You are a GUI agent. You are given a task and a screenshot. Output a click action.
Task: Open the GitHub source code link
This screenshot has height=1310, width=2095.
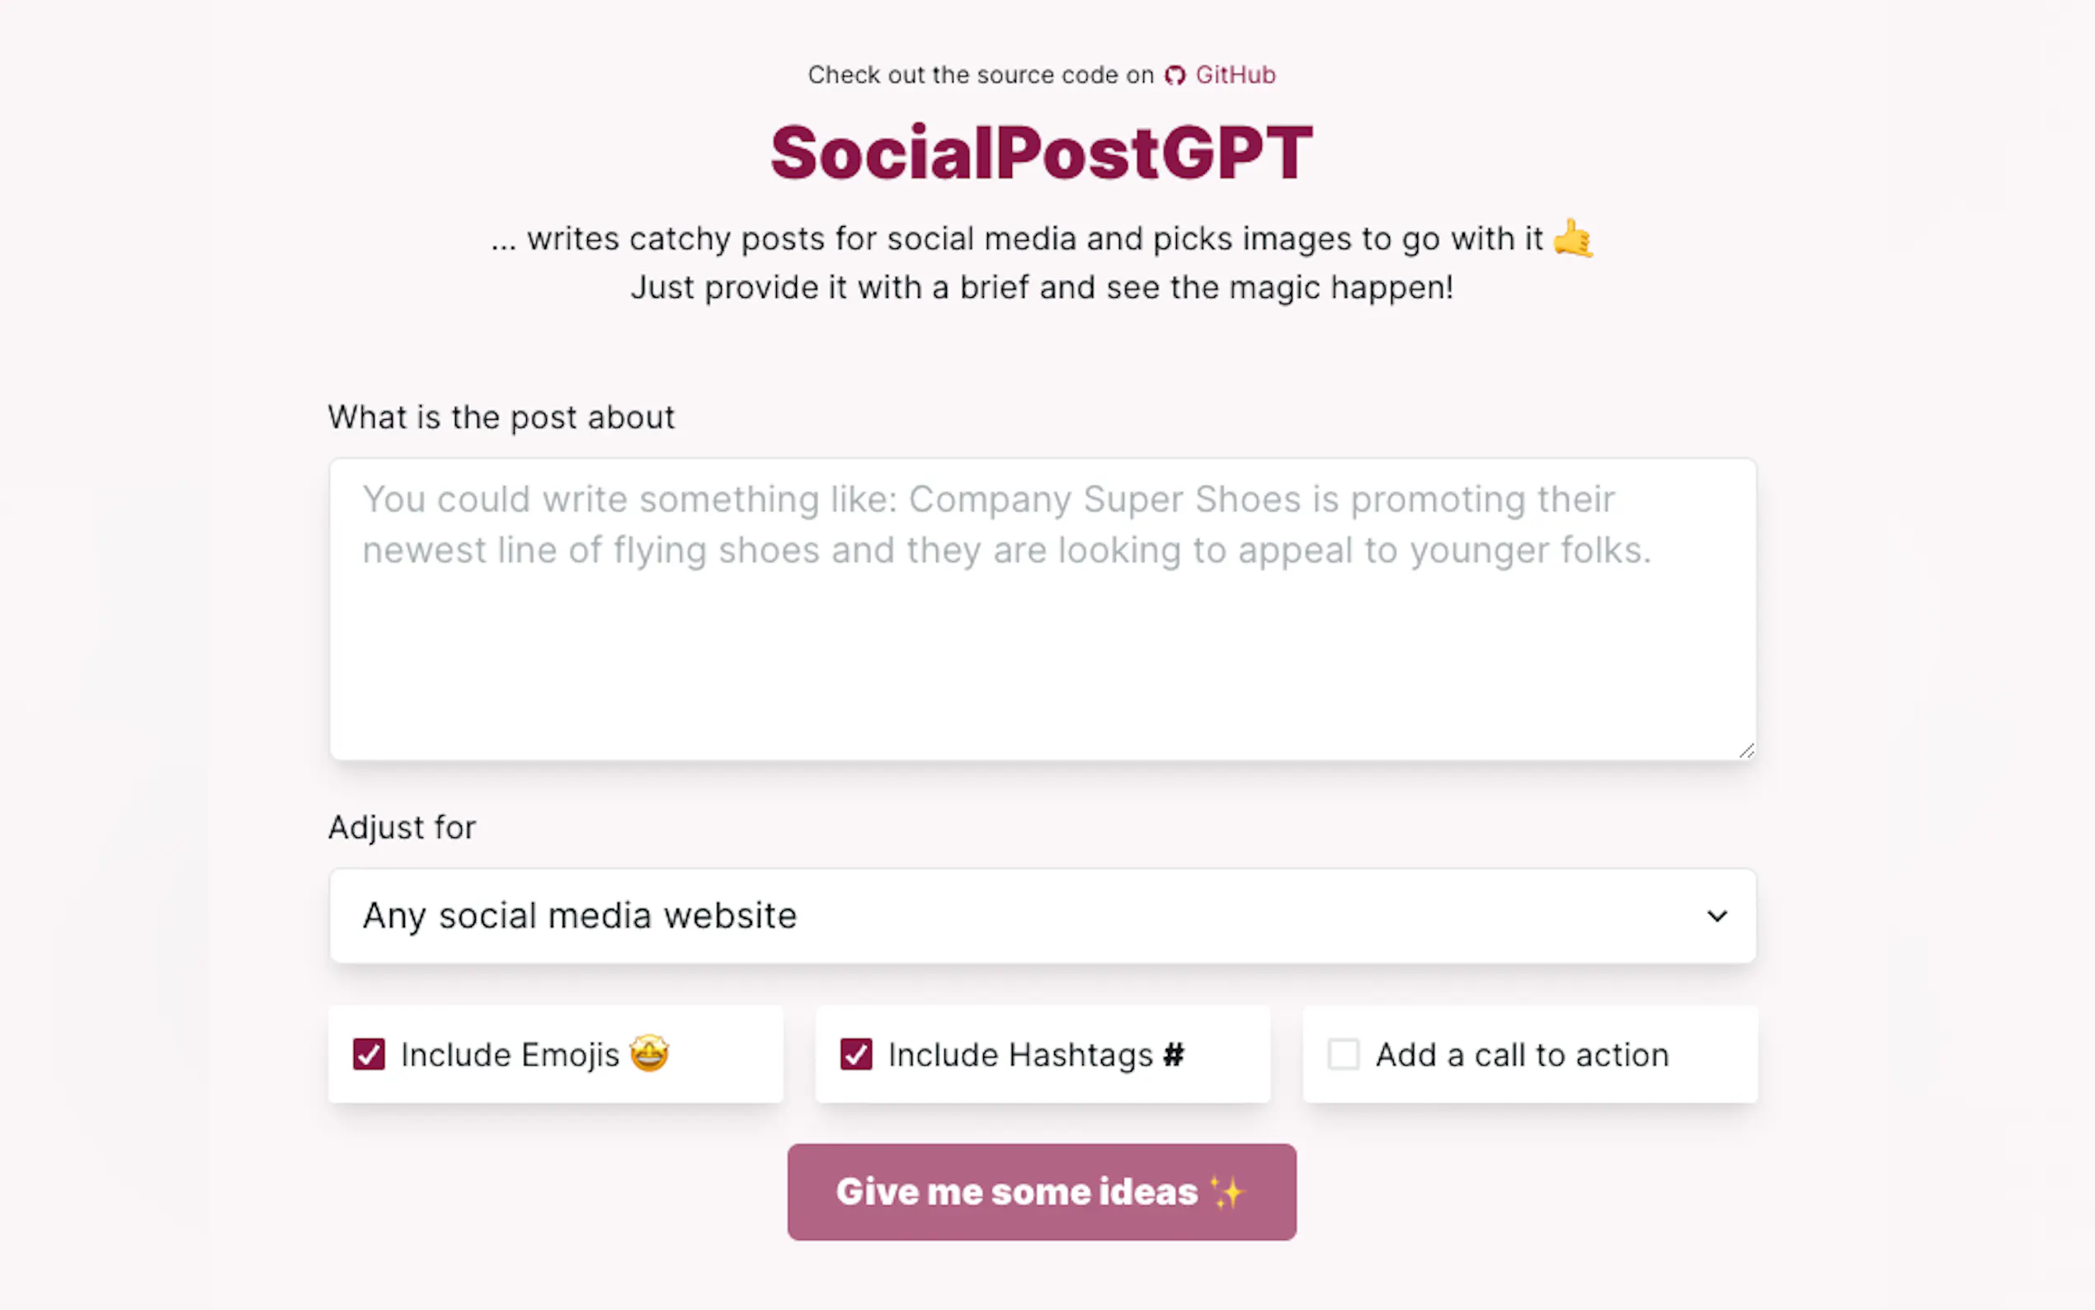tap(1235, 75)
